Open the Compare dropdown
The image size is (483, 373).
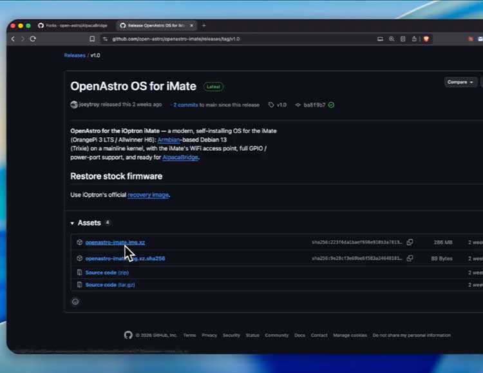coord(460,82)
